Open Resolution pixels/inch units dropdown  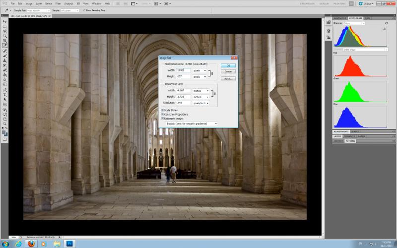201,103
